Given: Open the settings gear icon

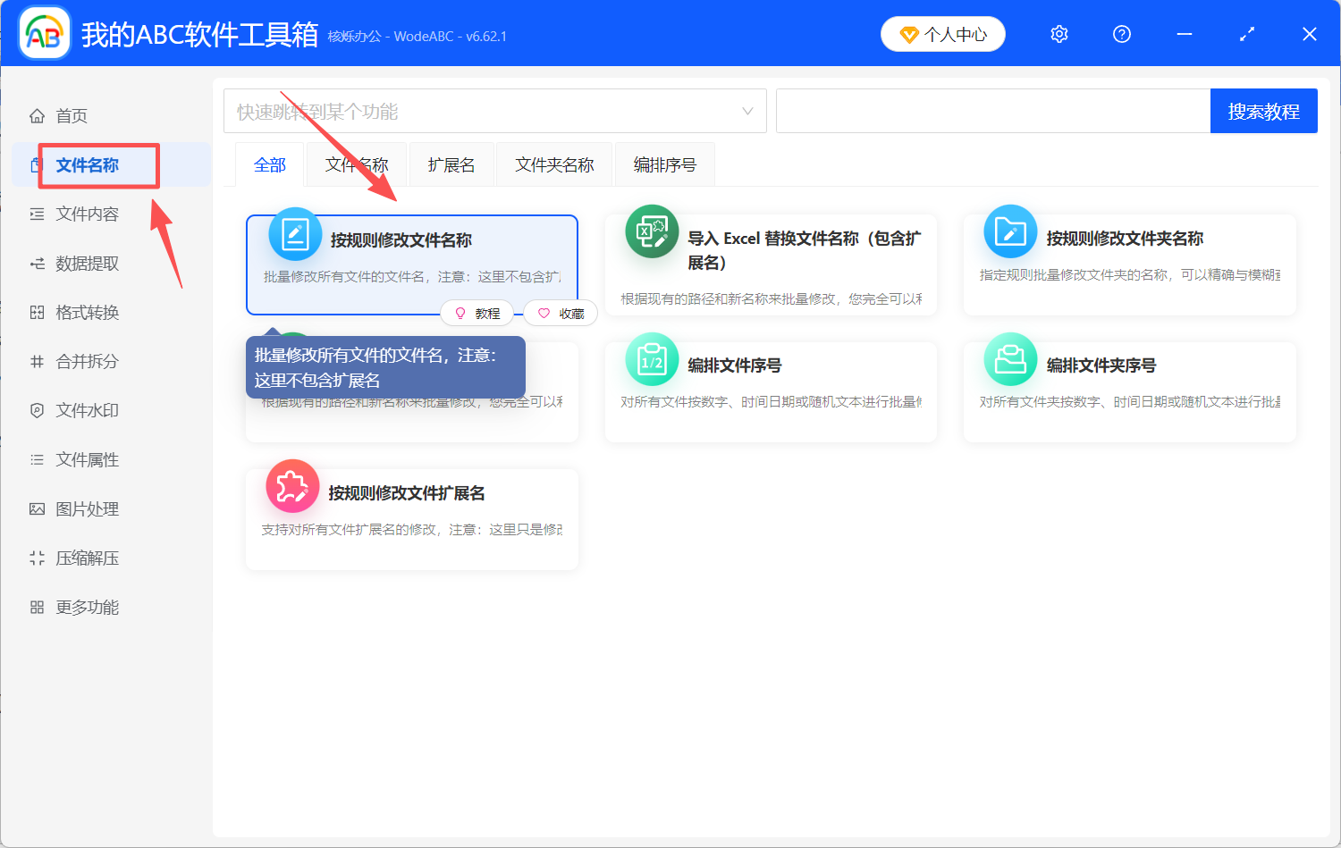Looking at the screenshot, I should tap(1058, 33).
